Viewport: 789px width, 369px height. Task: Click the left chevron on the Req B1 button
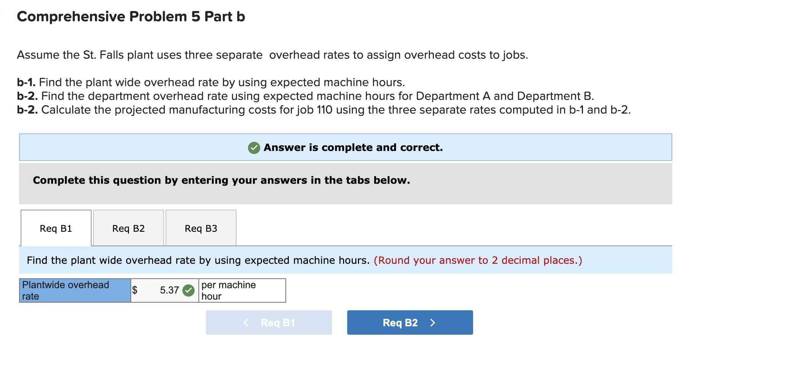tap(246, 322)
